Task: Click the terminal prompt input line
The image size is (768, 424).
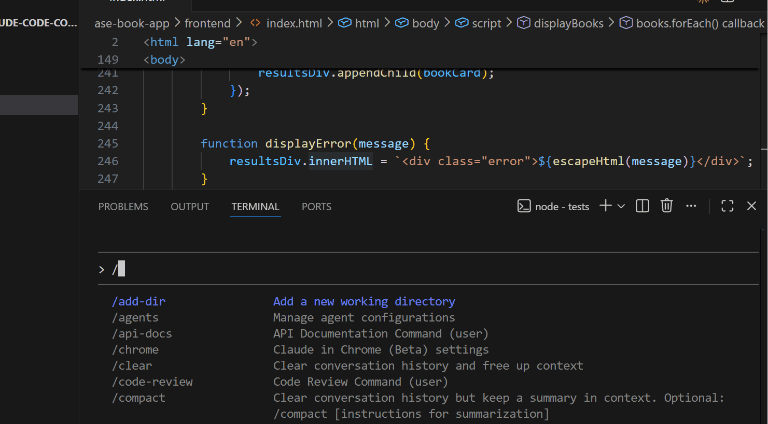Action: click(428, 269)
